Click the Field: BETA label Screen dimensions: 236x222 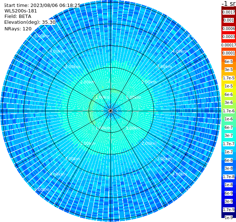18,16
